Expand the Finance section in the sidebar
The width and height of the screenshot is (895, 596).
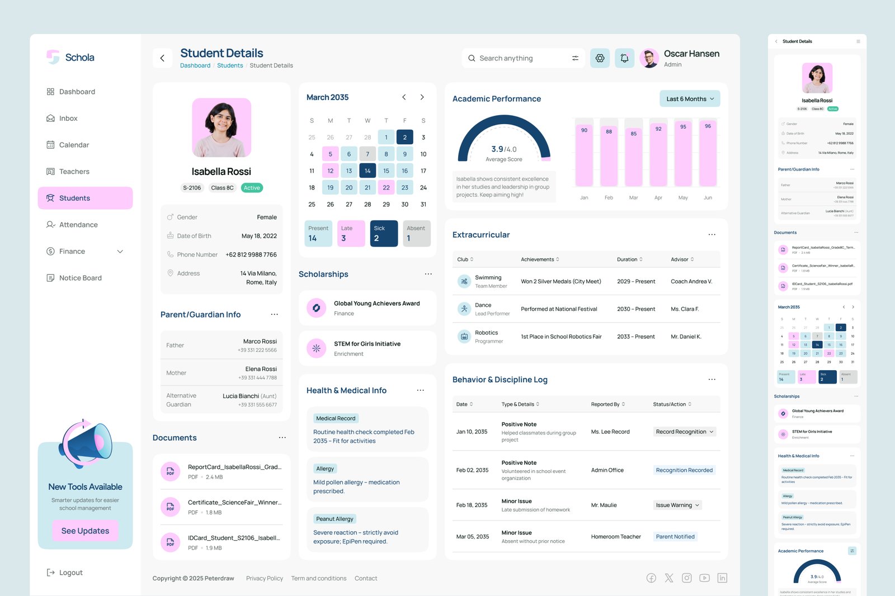point(120,251)
